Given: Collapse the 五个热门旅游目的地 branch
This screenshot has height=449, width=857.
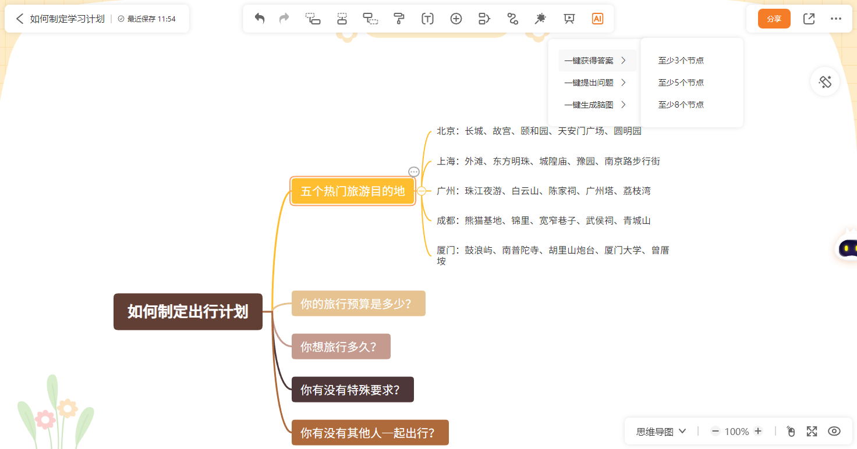Looking at the screenshot, I should pyautogui.click(x=422, y=191).
